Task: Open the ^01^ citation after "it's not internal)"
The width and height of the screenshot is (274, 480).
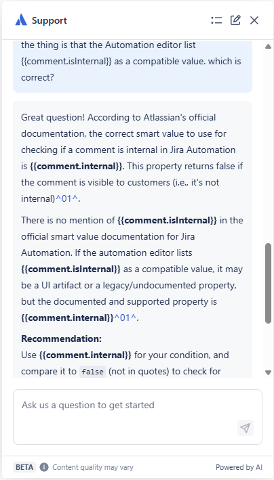Action: point(67,198)
